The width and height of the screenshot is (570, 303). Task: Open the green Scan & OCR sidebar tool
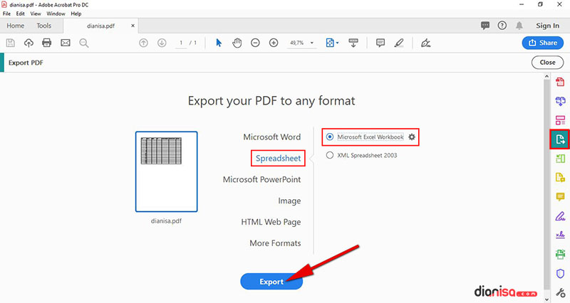coord(560,158)
